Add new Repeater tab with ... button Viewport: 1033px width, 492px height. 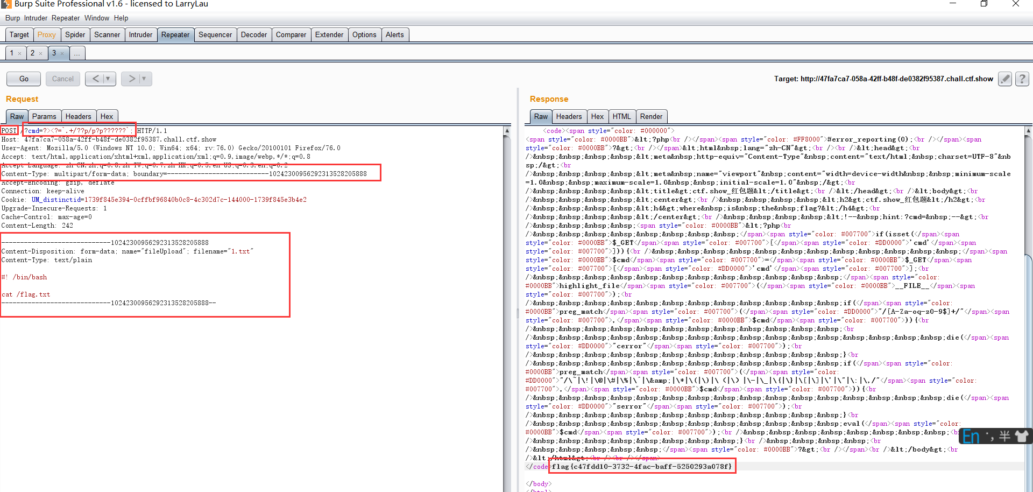pos(77,53)
